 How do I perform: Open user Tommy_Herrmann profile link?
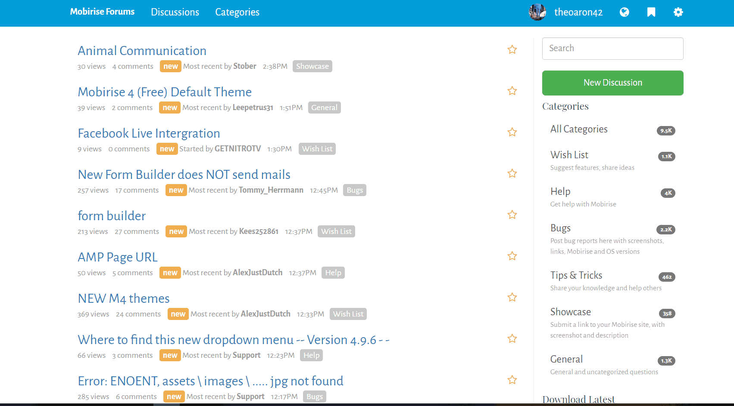click(x=271, y=190)
